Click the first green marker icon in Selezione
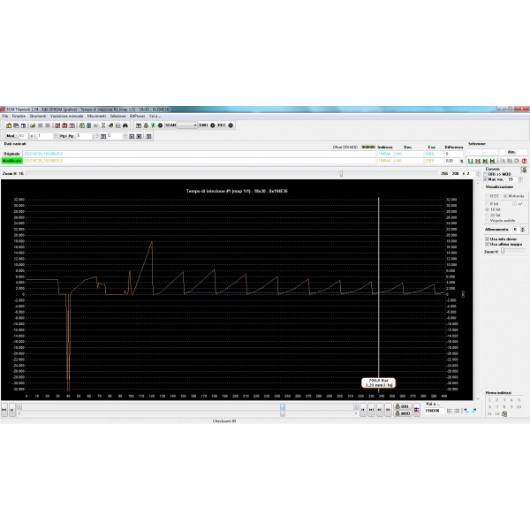530x530 pixels. pyautogui.click(x=471, y=161)
